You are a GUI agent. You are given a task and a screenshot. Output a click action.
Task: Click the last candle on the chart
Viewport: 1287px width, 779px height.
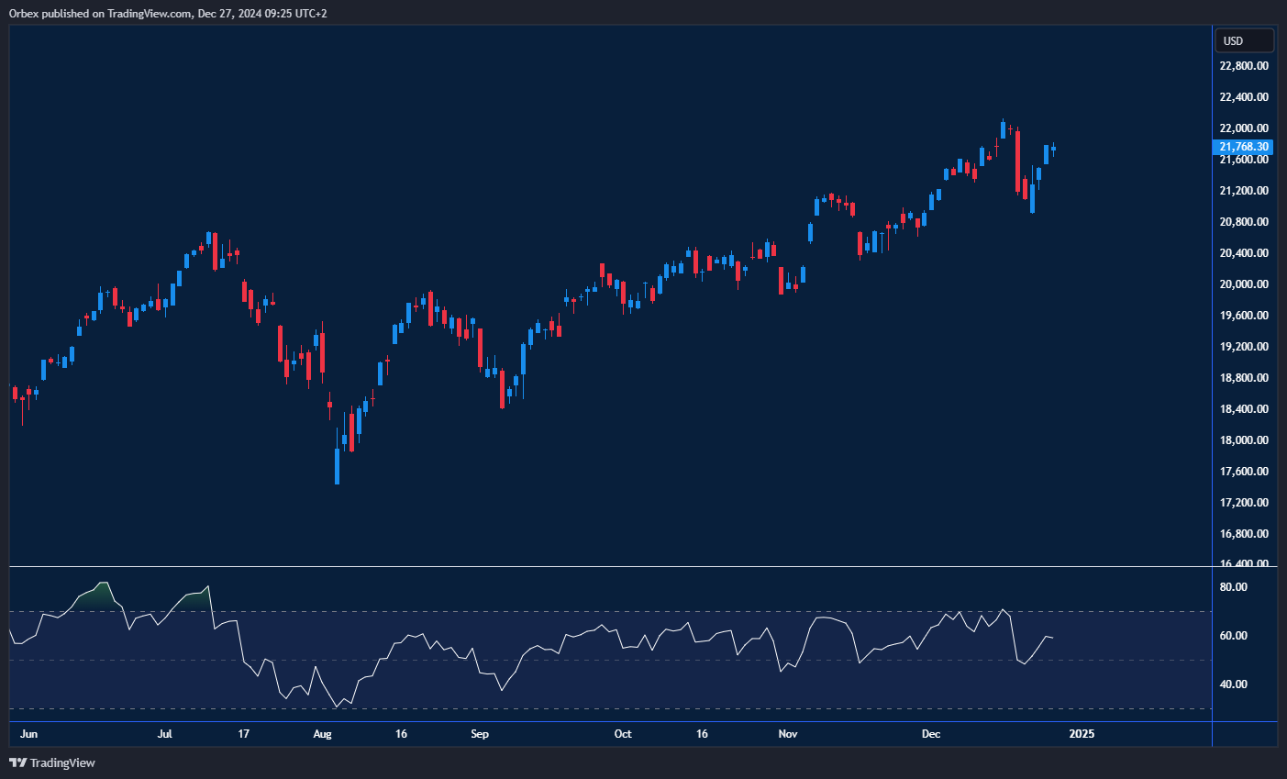1053,149
